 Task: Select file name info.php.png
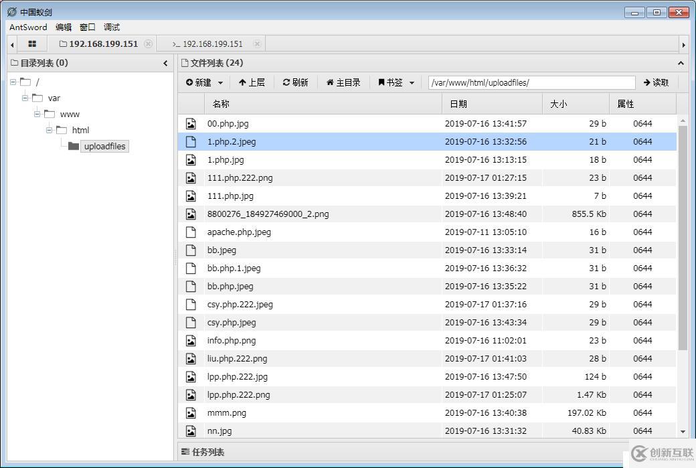(232, 341)
